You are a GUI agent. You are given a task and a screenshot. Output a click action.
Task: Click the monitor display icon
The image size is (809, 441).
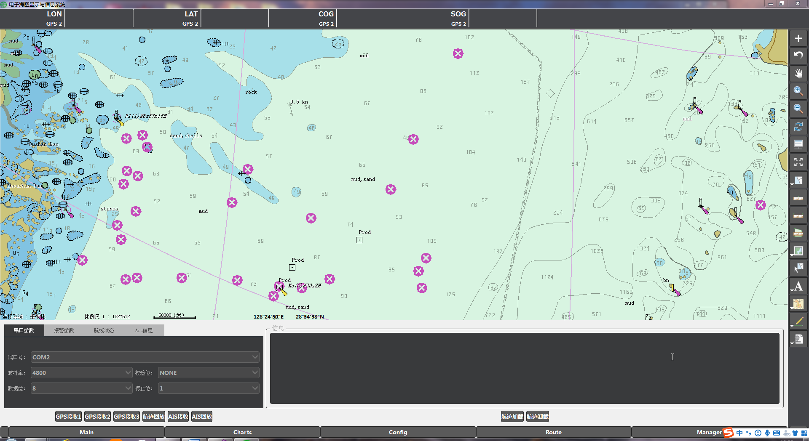798,144
